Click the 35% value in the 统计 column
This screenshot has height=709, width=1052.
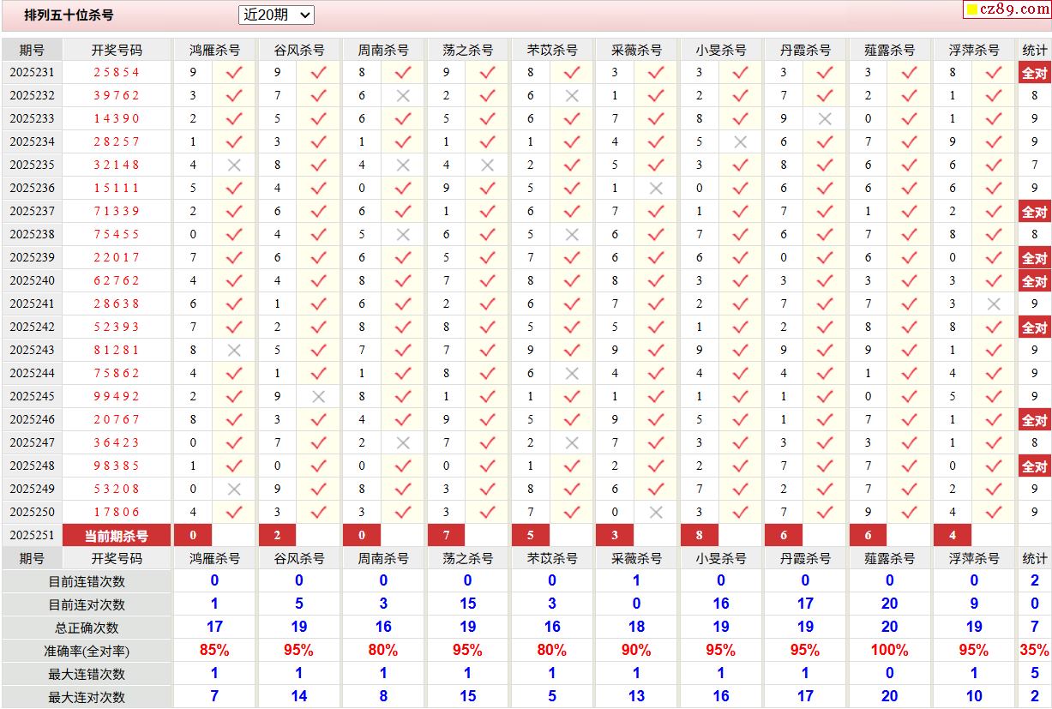[1035, 651]
